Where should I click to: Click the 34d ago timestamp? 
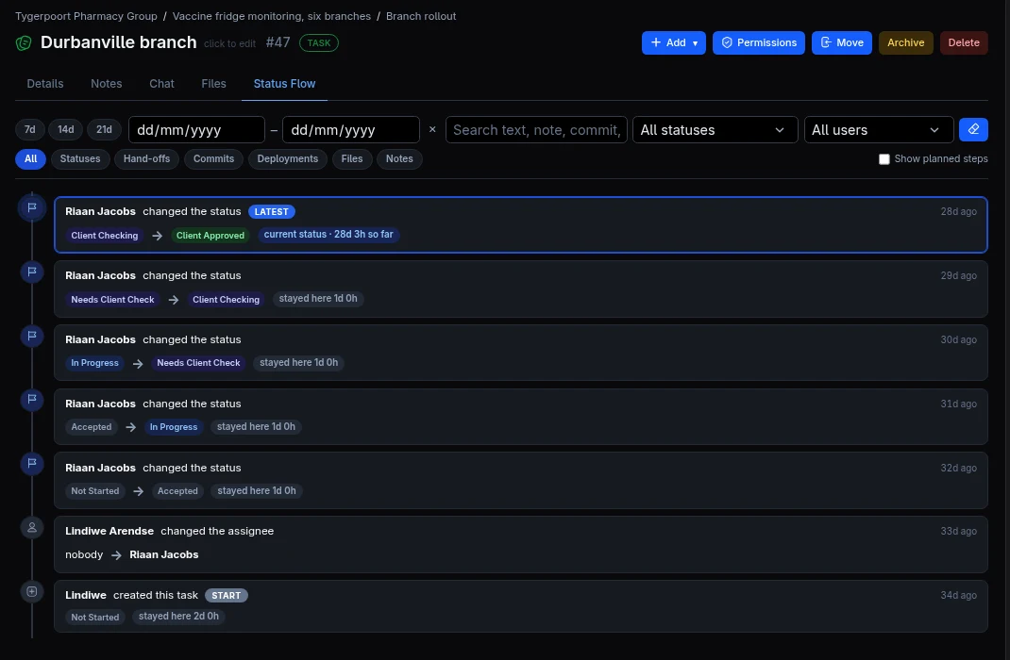coord(958,596)
